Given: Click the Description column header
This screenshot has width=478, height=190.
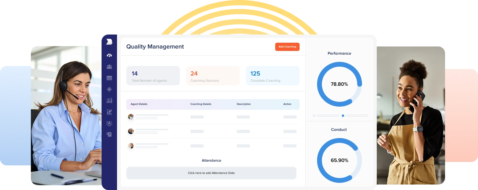Looking at the screenshot, I should click(x=244, y=104).
